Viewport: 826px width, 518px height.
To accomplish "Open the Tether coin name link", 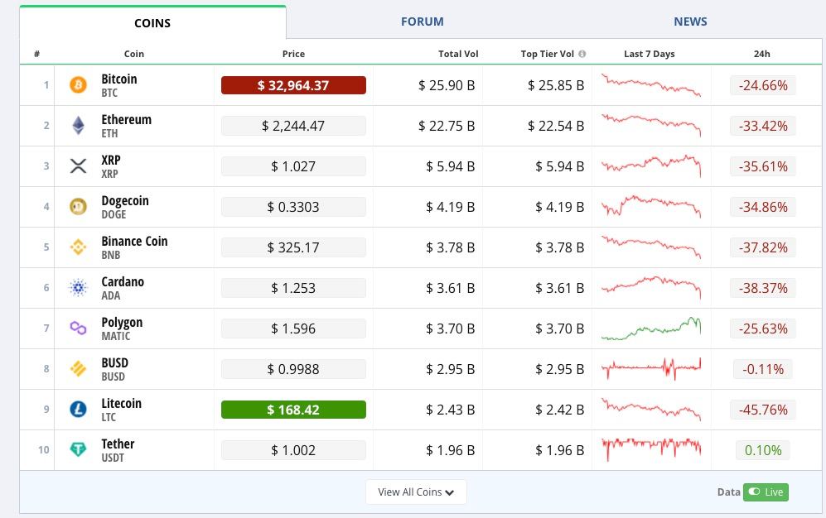I will point(118,444).
